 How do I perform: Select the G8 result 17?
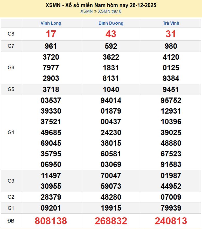(51, 34)
